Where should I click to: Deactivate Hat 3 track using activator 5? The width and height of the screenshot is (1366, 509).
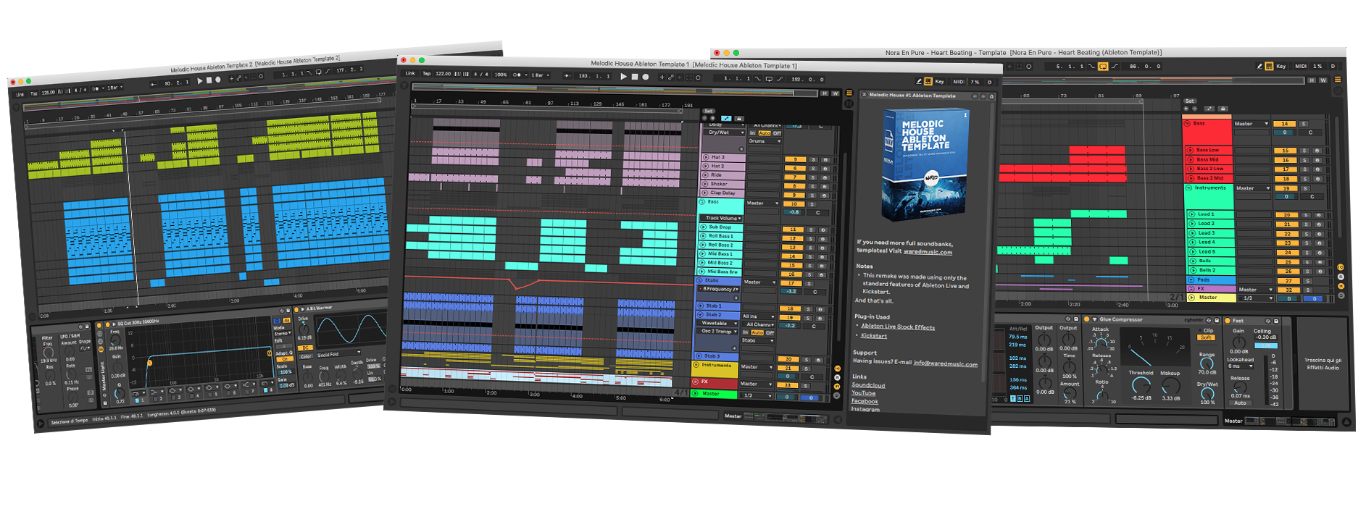click(795, 159)
